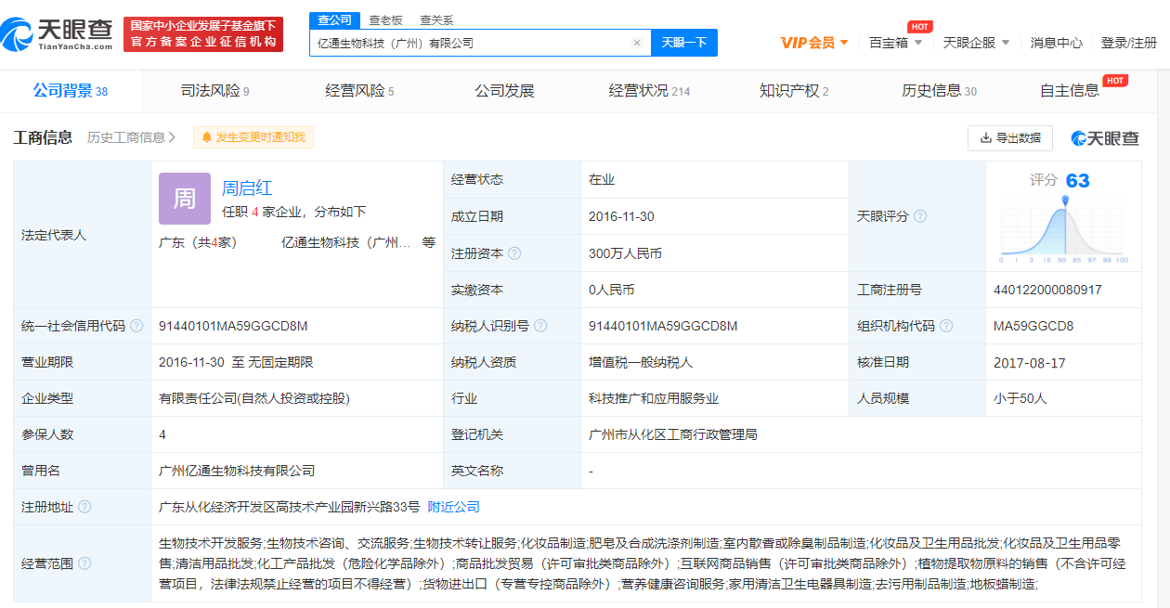The width and height of the screenshot is (1170, 608).
Task: Click the bell icon in the change notification badge
Action: (x=206, y=137)
